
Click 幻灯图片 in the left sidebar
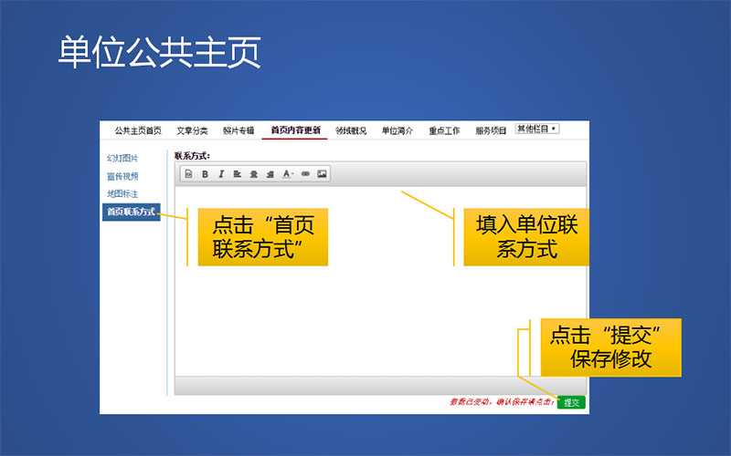click(122, 159)
